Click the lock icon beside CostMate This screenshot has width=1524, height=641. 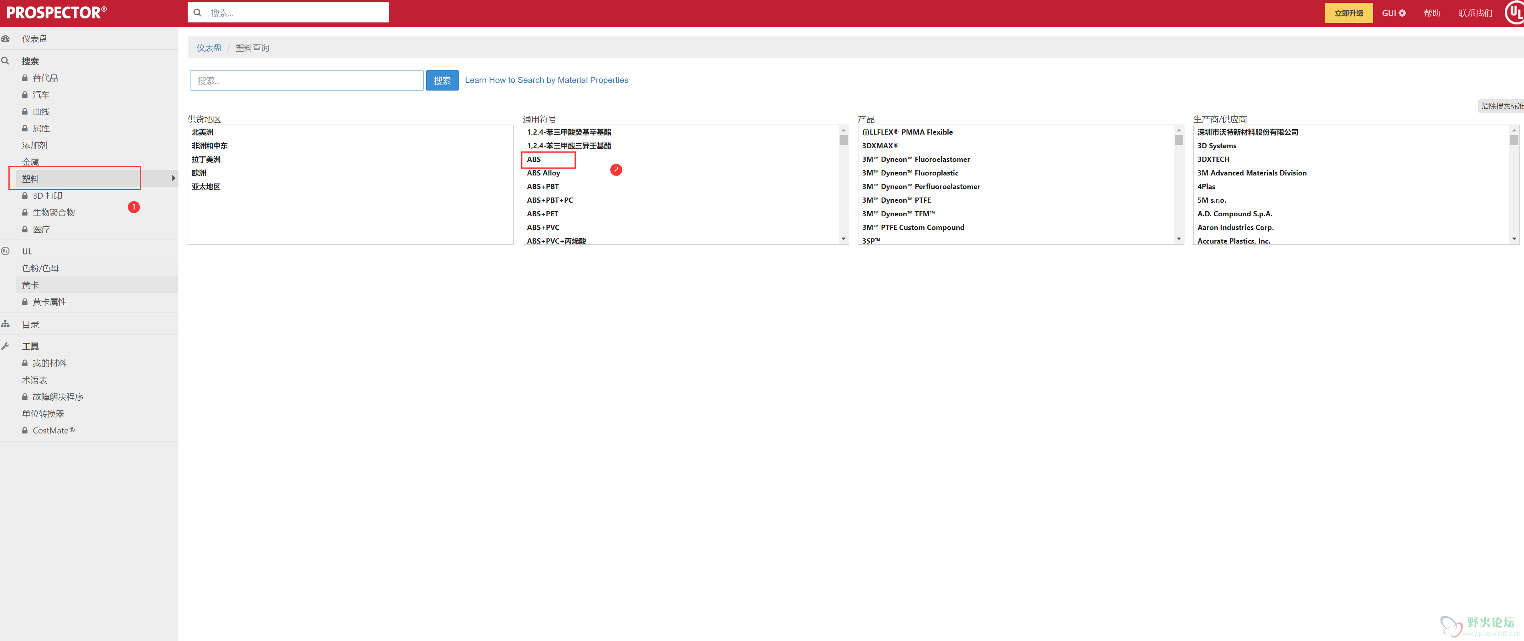click(25, 431)
